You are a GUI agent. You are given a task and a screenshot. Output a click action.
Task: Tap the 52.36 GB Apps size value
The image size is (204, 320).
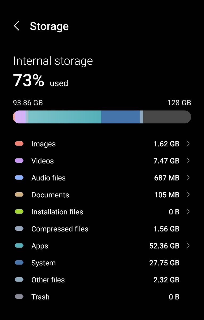point(164,246)
